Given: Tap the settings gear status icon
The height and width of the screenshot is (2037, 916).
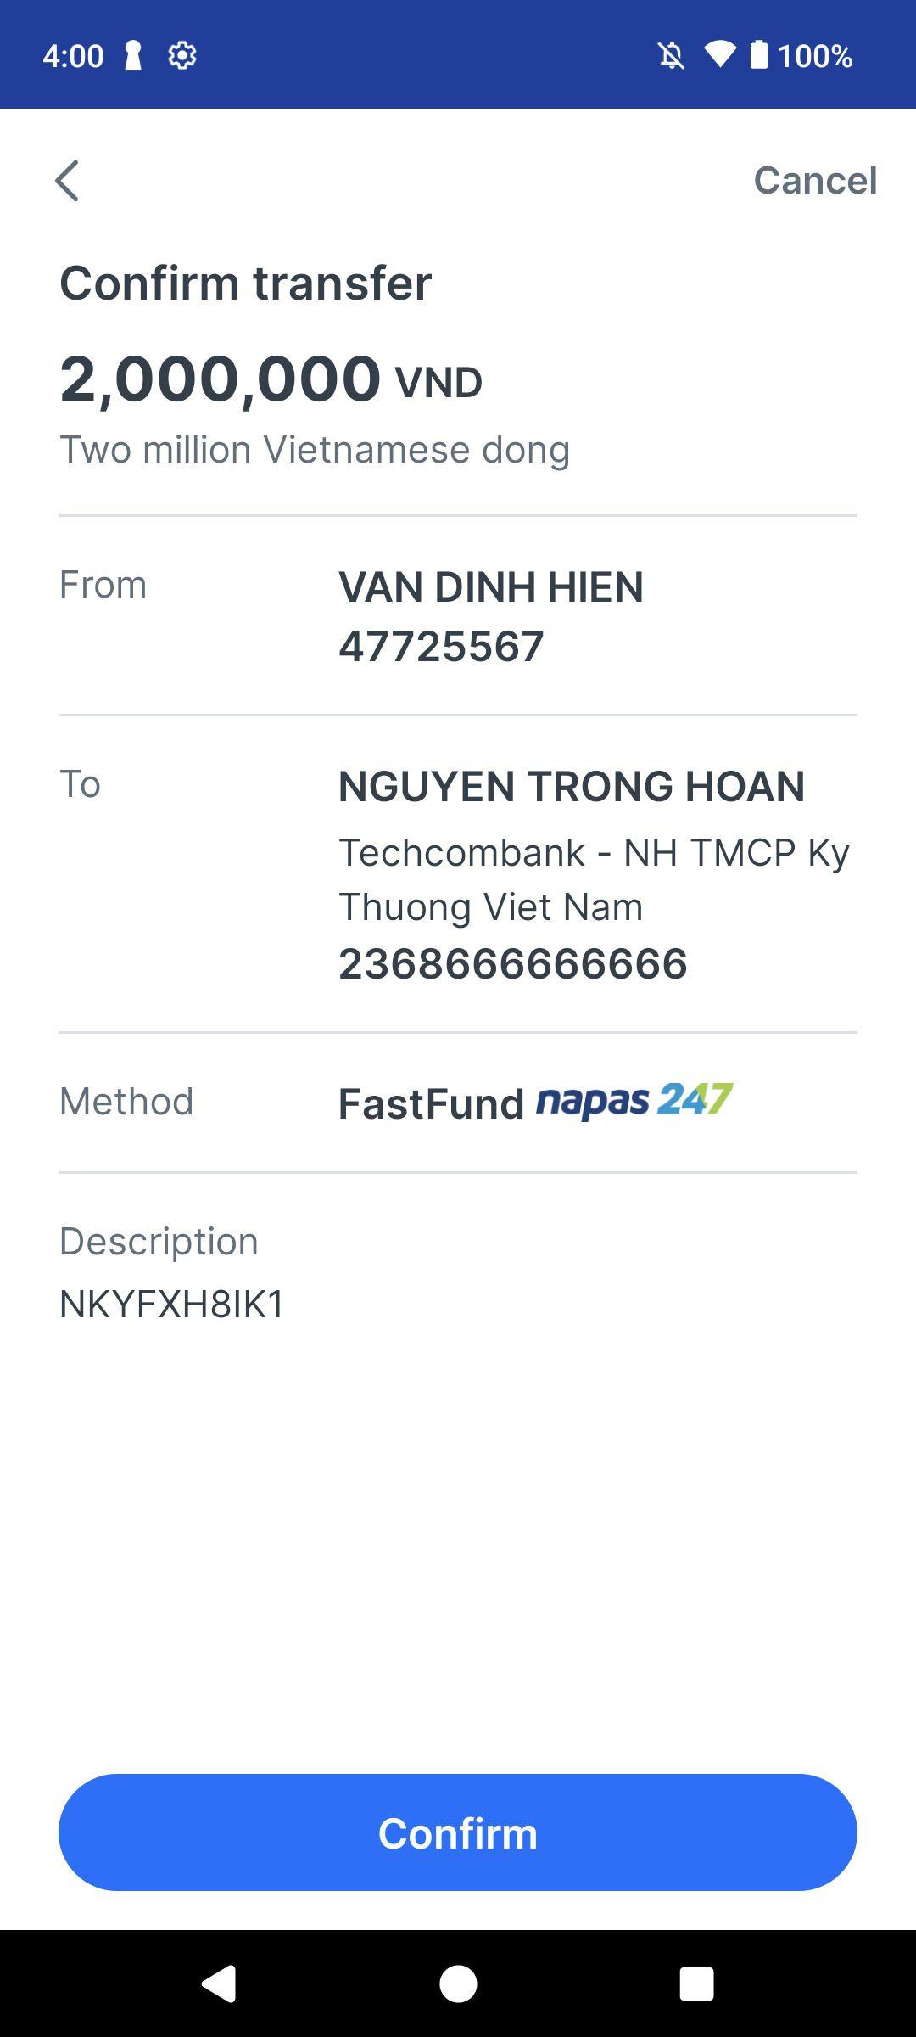Looking at the screenshot, I should pos(182,56).
